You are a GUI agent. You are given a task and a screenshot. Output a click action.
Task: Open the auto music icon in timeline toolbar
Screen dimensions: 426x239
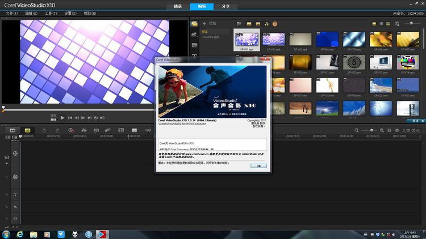pos(96,130)
